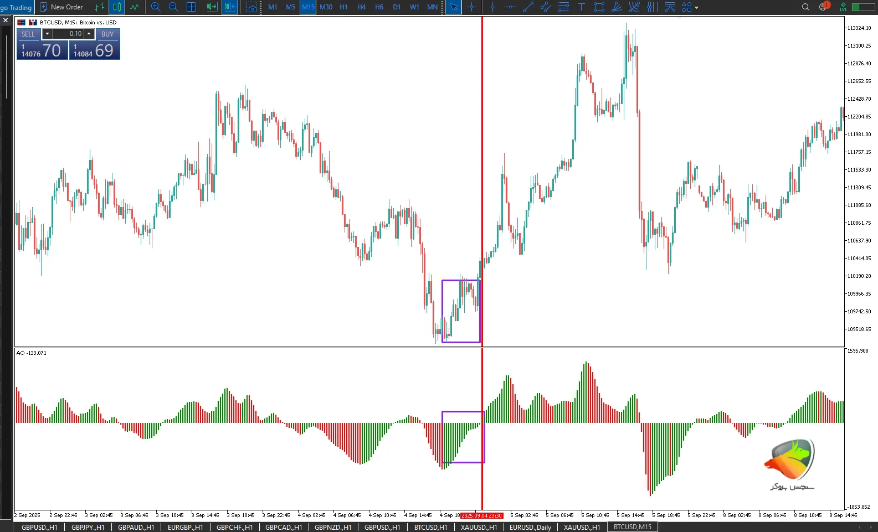Select the M15 timeframe

click(x=308, y=7)
